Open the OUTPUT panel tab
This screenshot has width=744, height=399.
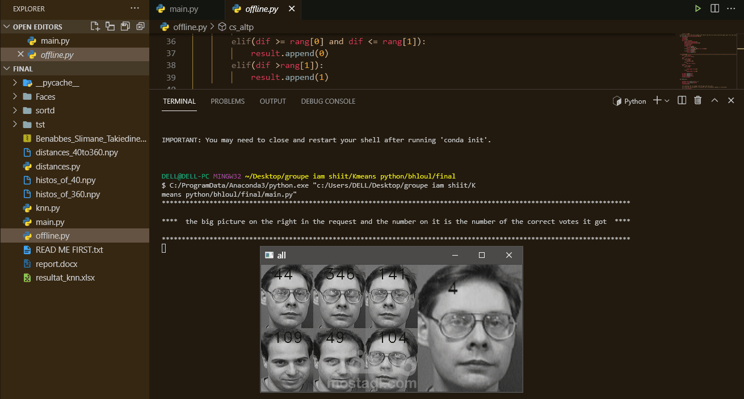273,101
